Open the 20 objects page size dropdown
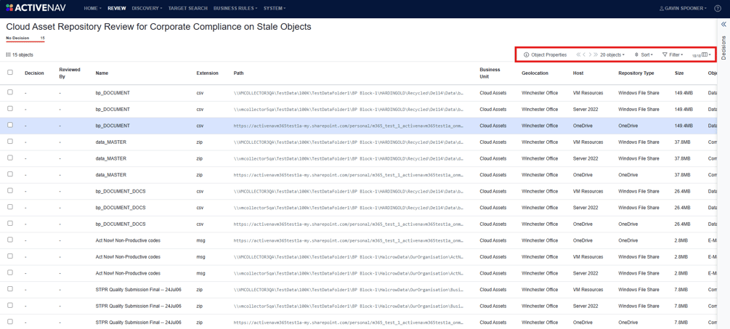 (x=612, y=55)
